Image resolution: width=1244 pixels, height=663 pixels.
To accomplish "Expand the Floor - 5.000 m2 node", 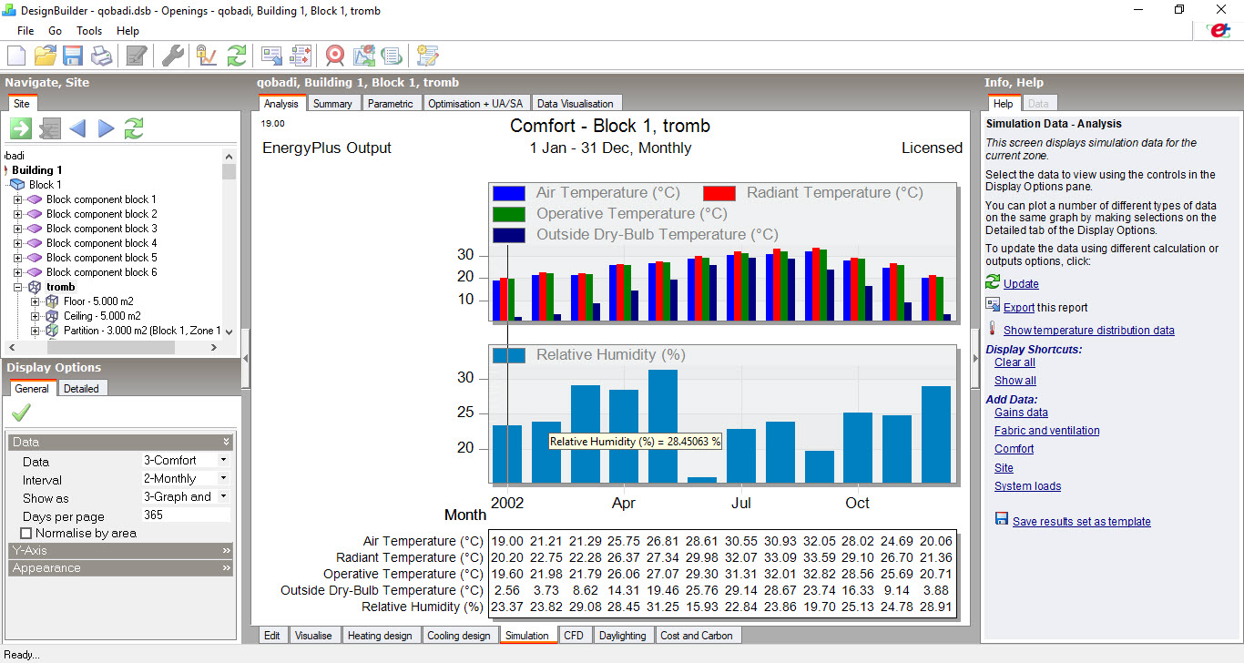I will point(36,301).
